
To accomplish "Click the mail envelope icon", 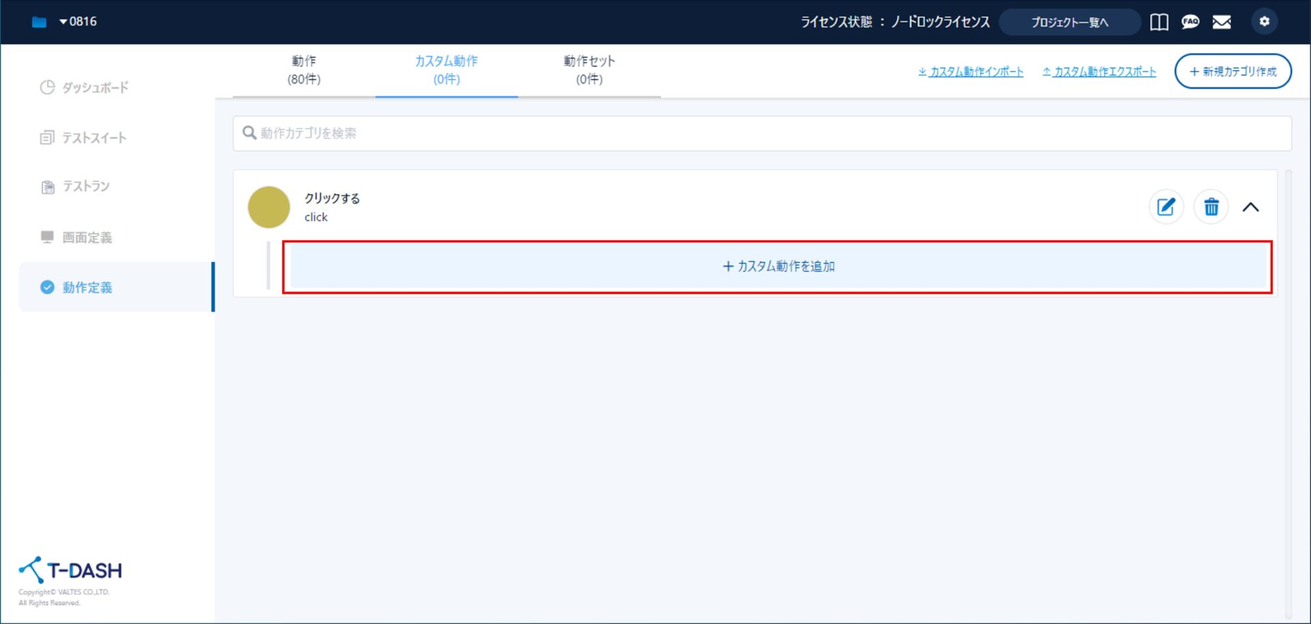I will [x=1222, y=23].
